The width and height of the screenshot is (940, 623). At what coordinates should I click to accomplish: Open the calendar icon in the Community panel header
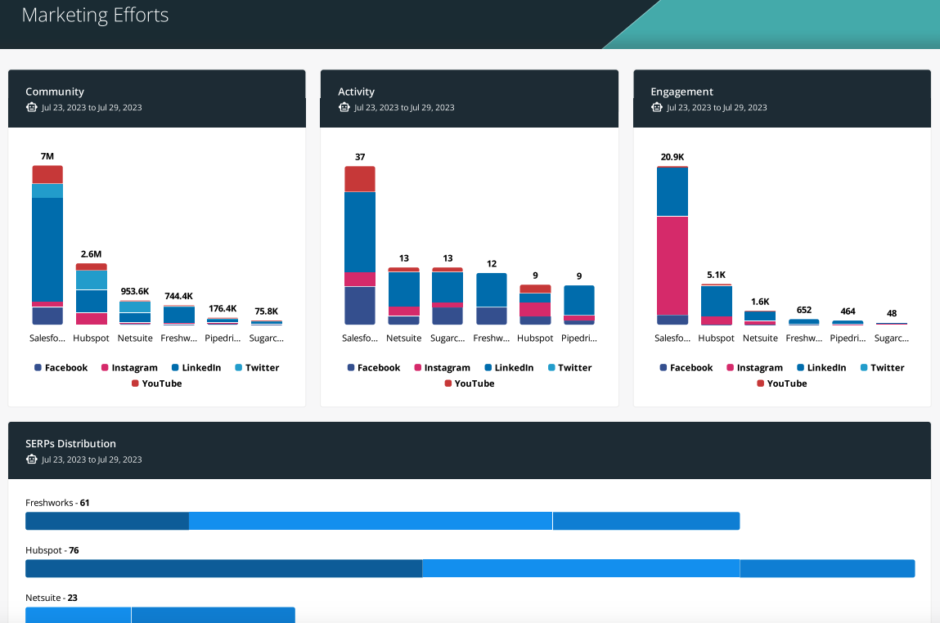click(31, 107)
